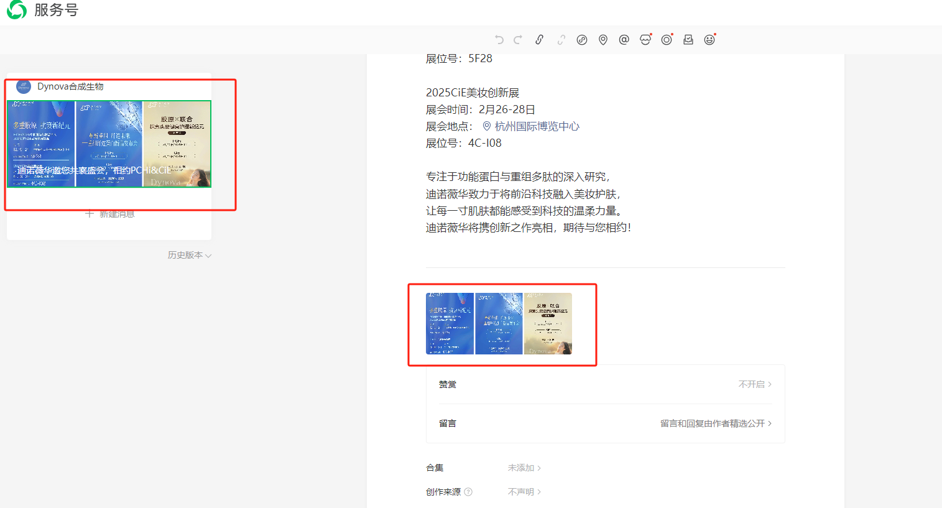Image resolution: width=942 pixels, height=508 pixels.
Task: Click the redo arrow in the editor toolbar
Action: coord(518,40)
